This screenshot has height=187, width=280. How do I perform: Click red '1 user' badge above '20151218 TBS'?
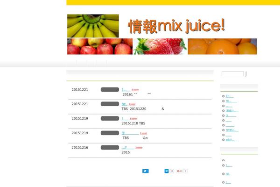133,119
